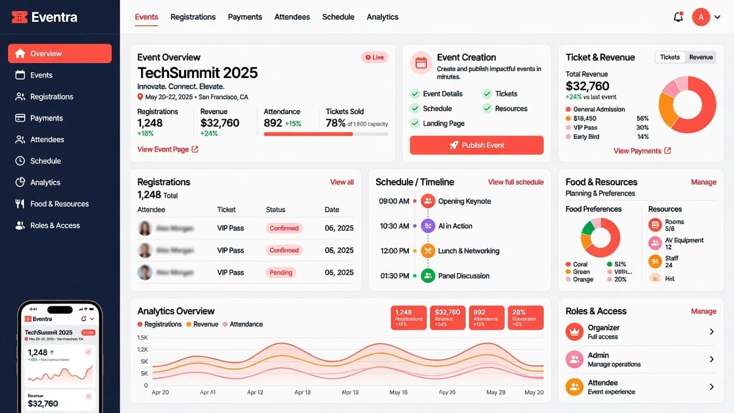Click the user avatar A

pos(701,17)
